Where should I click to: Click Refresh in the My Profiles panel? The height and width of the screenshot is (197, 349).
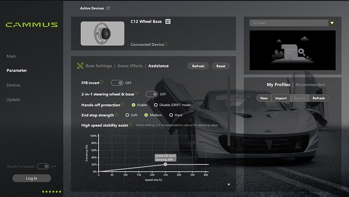coord(319,98)
